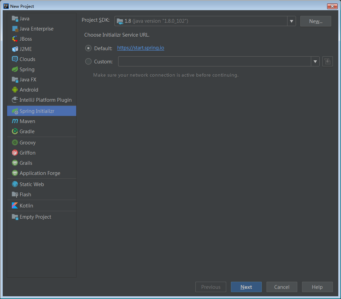Viewport: 341px width, 299px height.
Task: Click the Java Enterprise icon
Action: coord(15,29)
